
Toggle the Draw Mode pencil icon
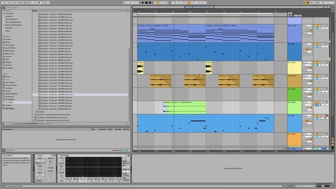coord(305,3)
